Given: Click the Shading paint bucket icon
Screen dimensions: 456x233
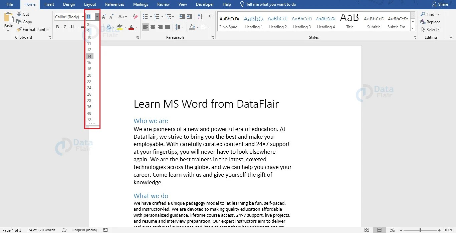Looking at the screenshot, I should pos(192,27).
